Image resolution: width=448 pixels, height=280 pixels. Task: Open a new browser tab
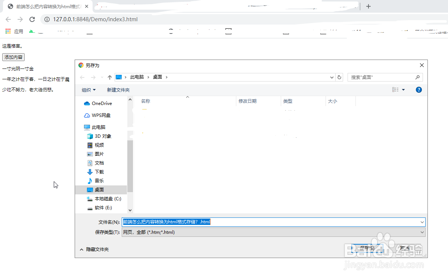click(x=368, y=6)
